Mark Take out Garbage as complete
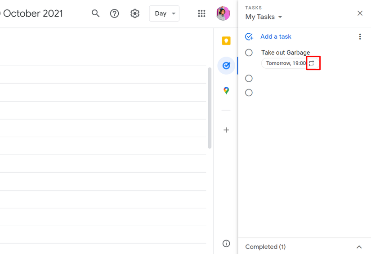This screenshot has width=371, height=254. (249, 53)
